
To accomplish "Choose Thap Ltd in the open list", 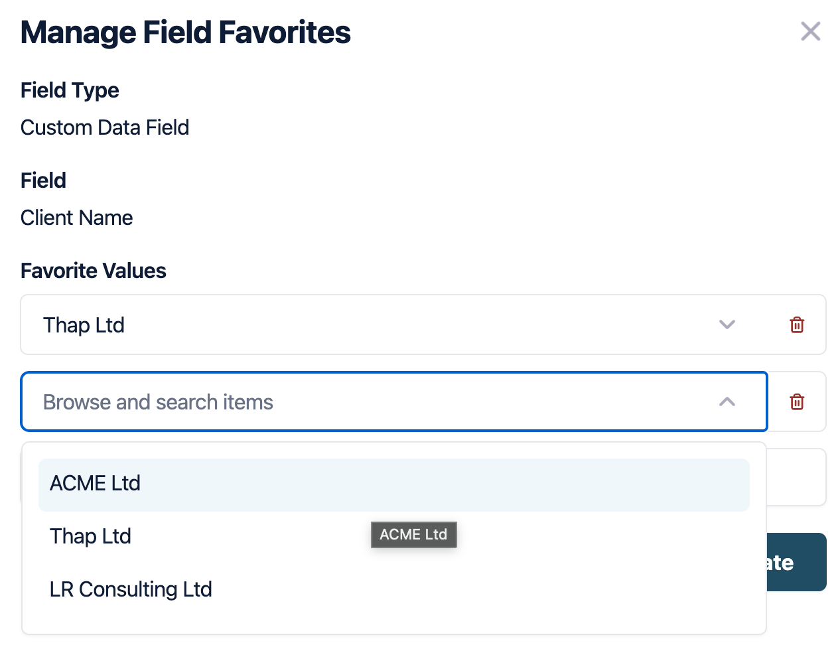I will tap(90, 536).
